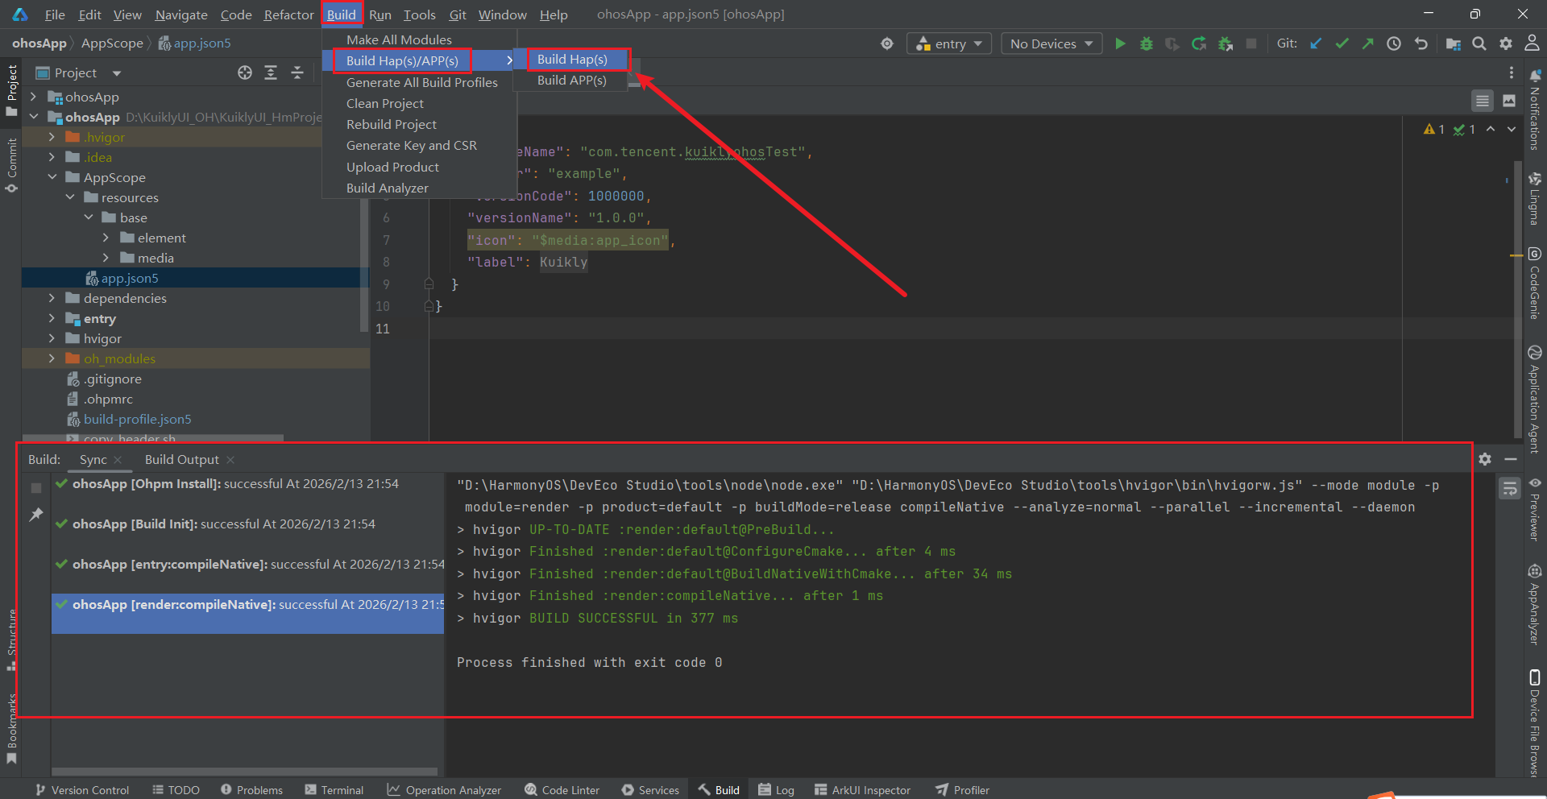Click the Debug bug icon
The image size is (1547, 799).
click(1147, 43)
